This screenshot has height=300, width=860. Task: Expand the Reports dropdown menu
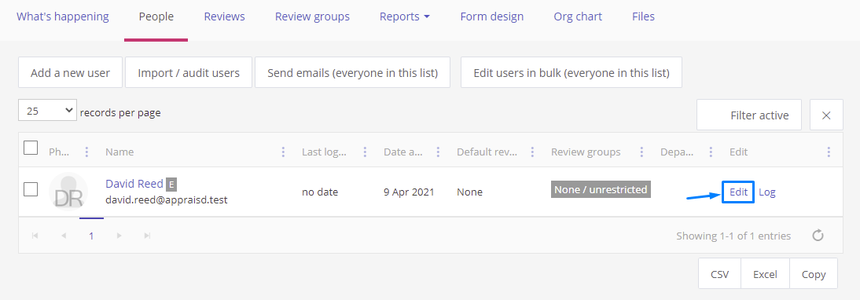[405, 16]
